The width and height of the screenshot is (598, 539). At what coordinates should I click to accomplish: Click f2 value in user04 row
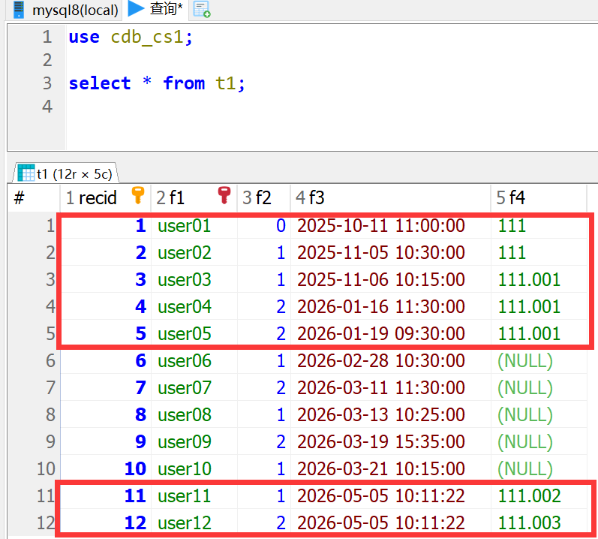pos(281,307)
